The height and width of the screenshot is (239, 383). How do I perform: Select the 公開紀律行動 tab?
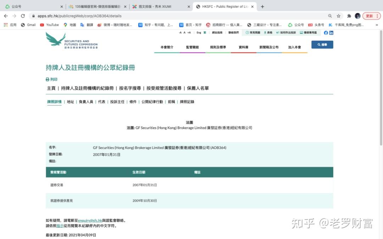click(x=152, y=102)
